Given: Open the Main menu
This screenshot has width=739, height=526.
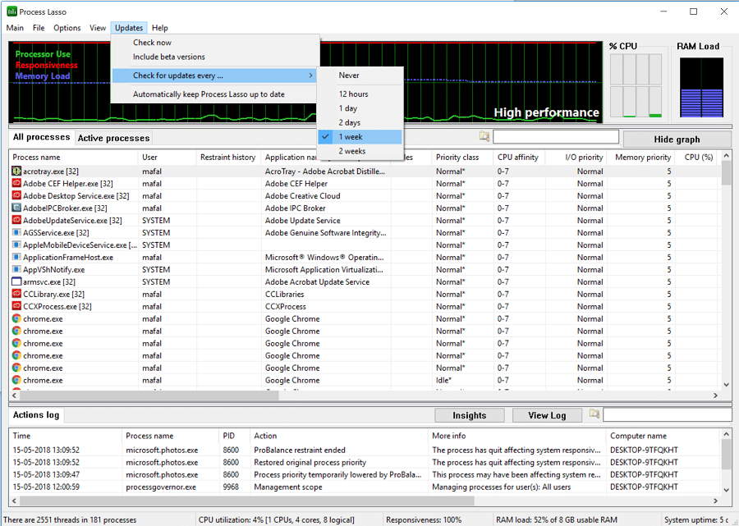Looking at the screenshot, I should point(15,28).
